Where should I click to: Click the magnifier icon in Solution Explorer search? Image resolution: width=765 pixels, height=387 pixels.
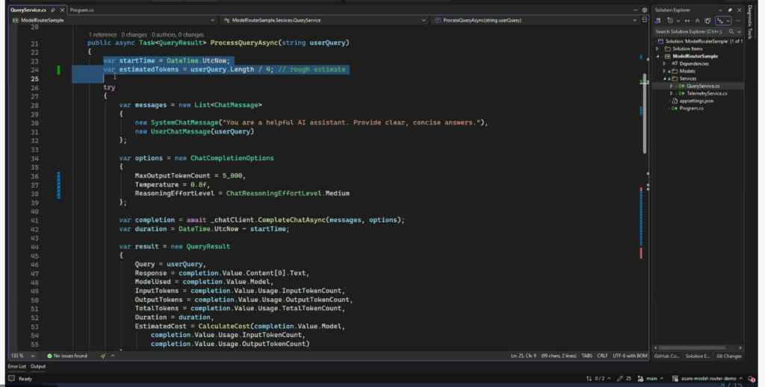point(731,31)
